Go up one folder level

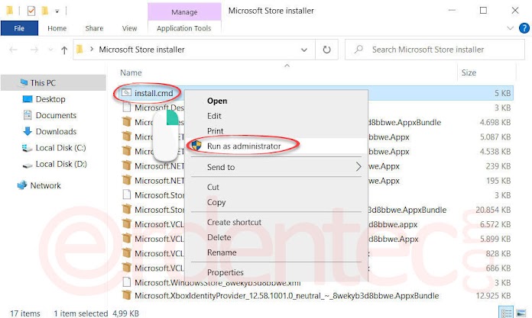pyautogui.click(x=64, y=50)
